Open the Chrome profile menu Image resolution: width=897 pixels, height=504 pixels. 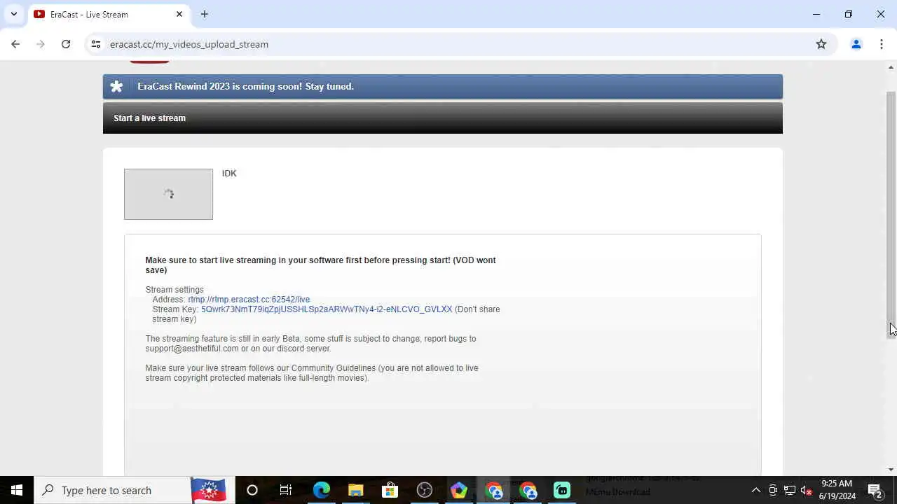pos(856,44)
